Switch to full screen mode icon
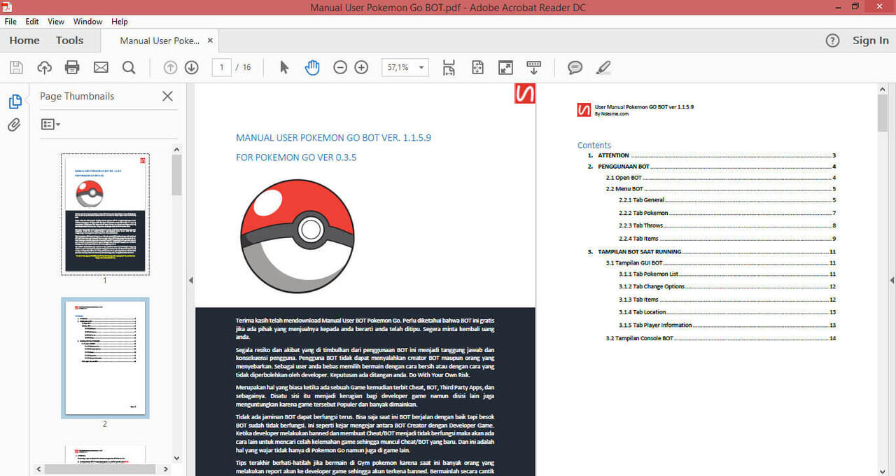This screenshot has height=476, width=896. click(505, 67)
